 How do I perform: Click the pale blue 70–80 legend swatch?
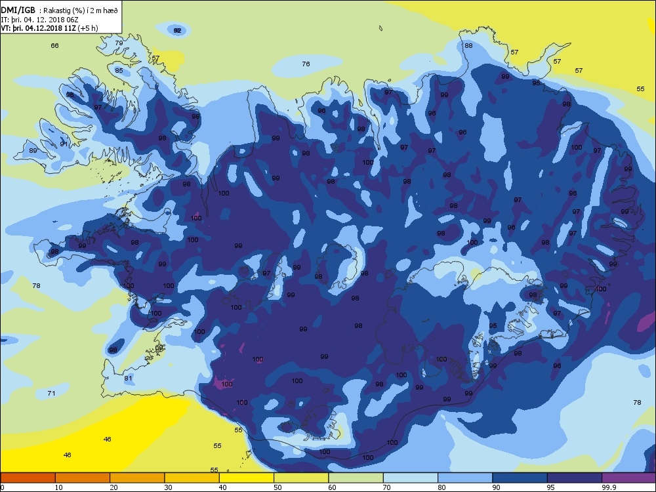click(x=411, y=478)
